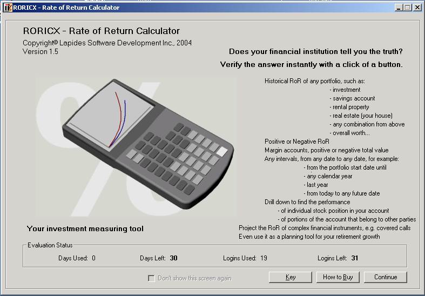The height and width of the screenshot is (296, 425).
Task: Minimize the RORICX window
Action: pyautogui.click(x=398, y=8)
